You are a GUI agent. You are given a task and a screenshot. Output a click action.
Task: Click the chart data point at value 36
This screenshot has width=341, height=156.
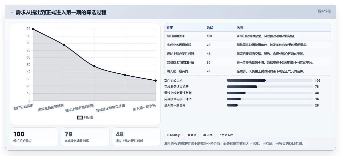[125, 75]
